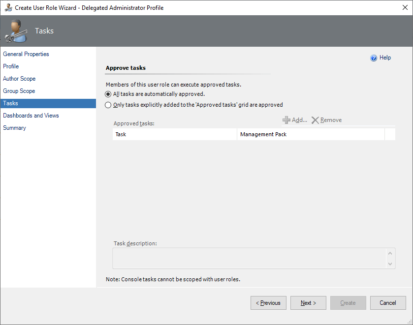Click the Add plus icon above the grid
This screenshot has height=325, width=413.
(286, 120)
